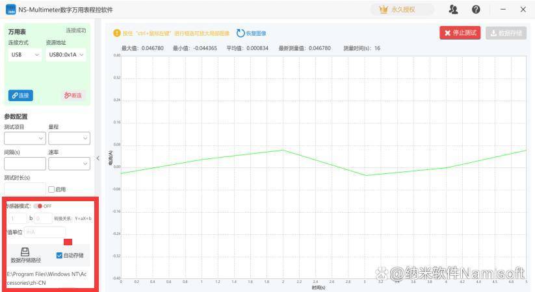535x292 pixels.
Task: Click the crown permanent license badge
Action: (402, 10)
